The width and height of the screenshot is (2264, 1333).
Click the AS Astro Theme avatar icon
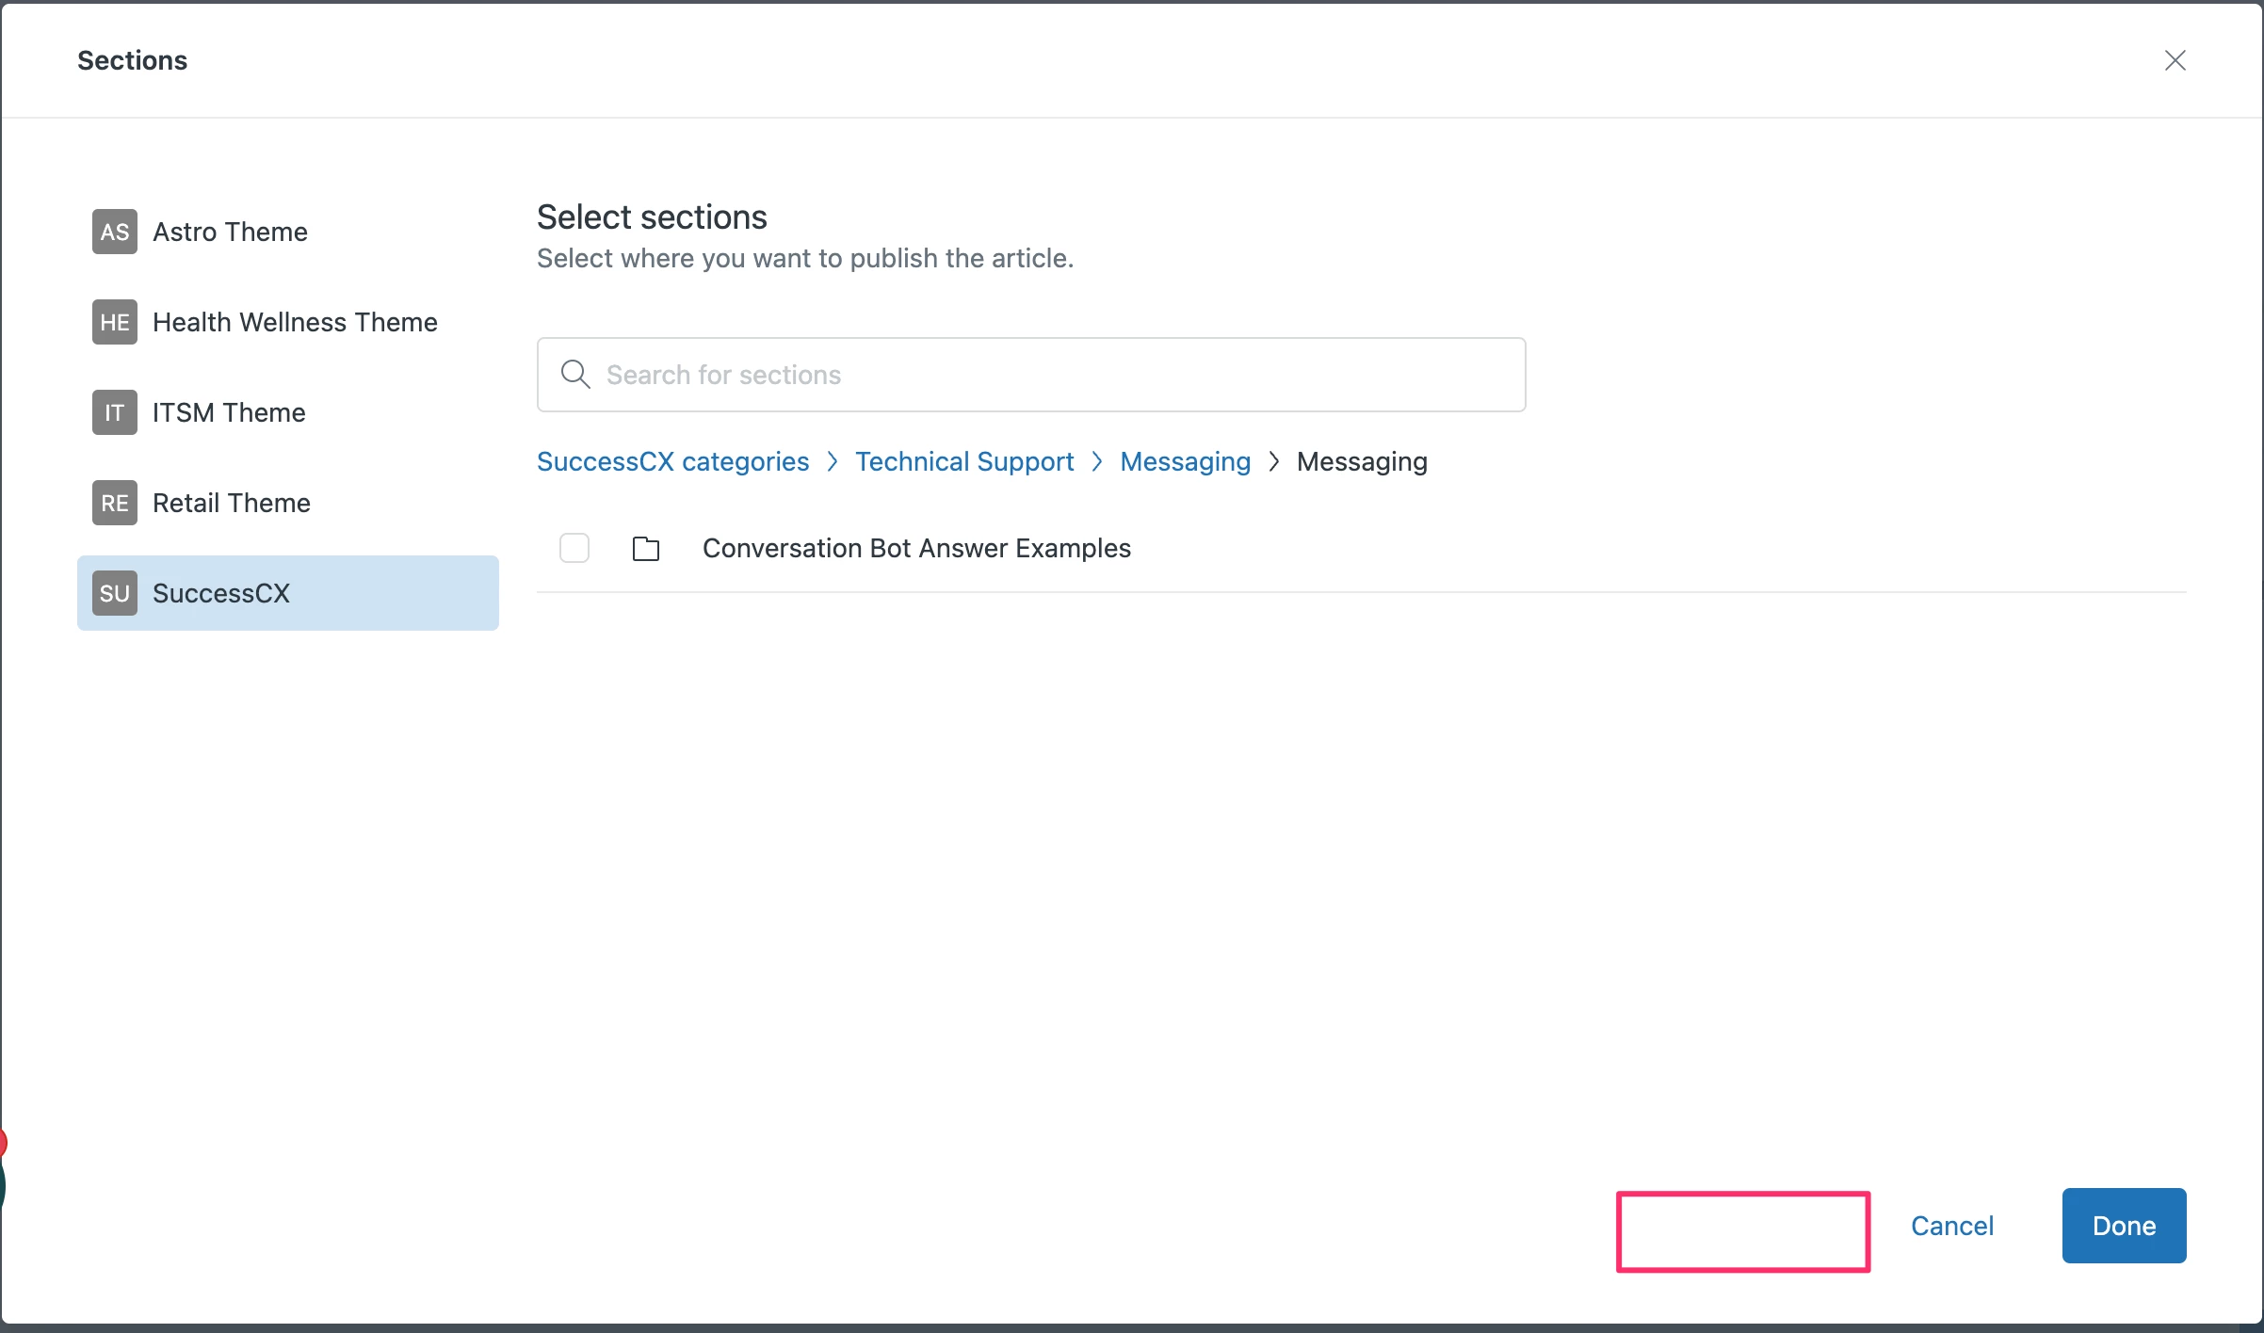114,232
